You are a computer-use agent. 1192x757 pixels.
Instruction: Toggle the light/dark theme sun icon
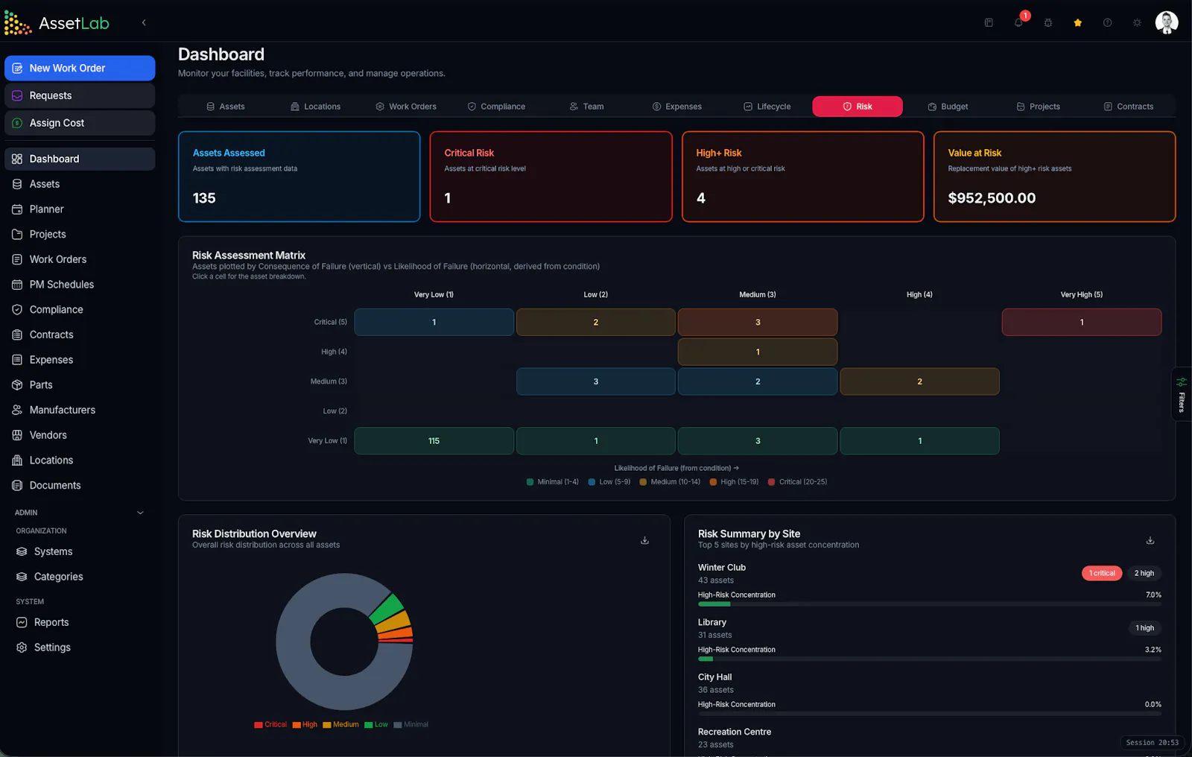pos(1137,22)
